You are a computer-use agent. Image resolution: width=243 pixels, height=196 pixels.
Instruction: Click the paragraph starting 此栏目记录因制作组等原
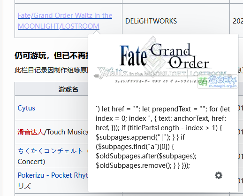click(x=51, y=70)
